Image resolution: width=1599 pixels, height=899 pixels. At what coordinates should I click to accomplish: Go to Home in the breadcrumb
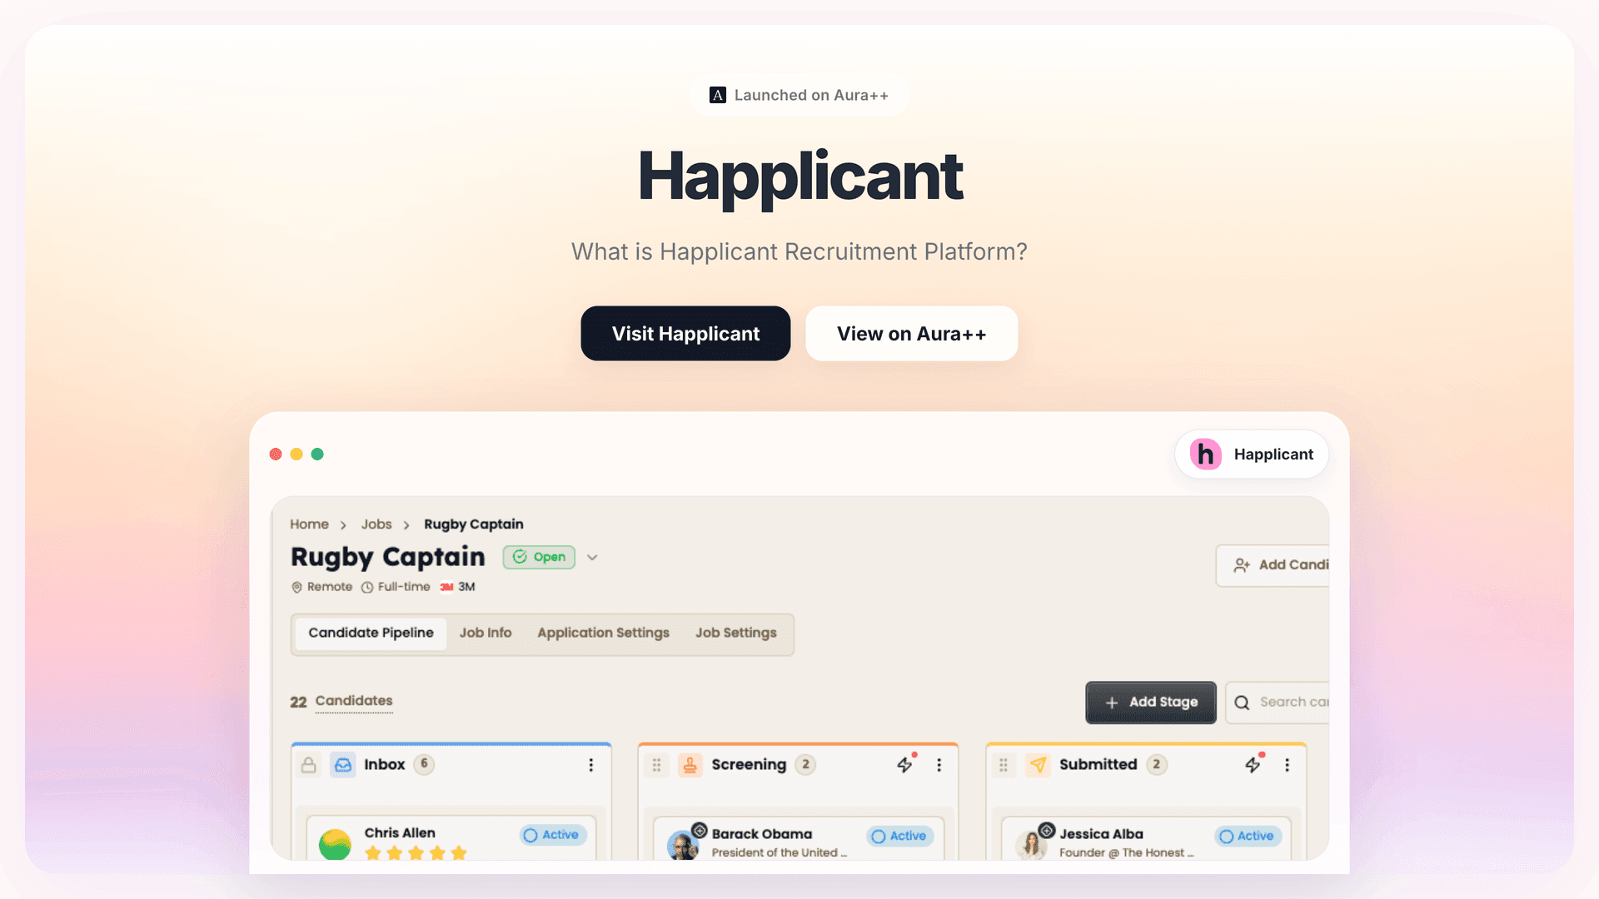point(309,524)
